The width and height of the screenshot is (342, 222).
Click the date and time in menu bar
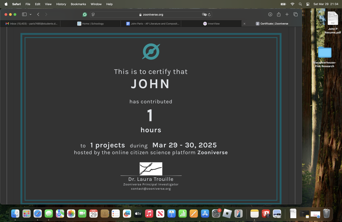(x=326, y=4)
